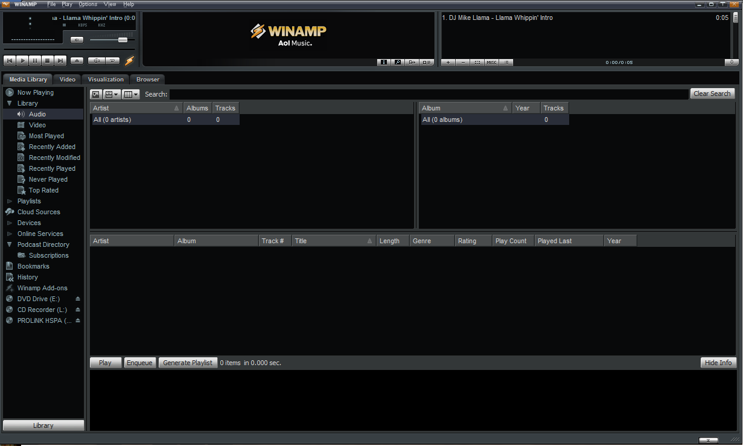Mute audio with the speaker button
Screen dimensions: 743x446
coord(77,40)
